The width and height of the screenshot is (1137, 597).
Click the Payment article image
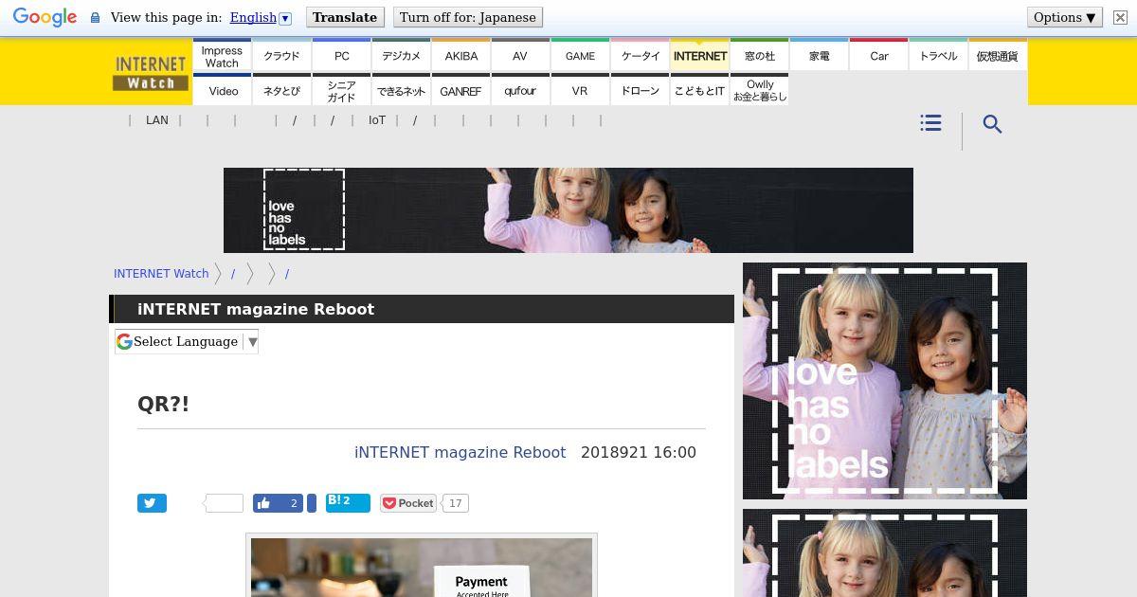point(422,567)
